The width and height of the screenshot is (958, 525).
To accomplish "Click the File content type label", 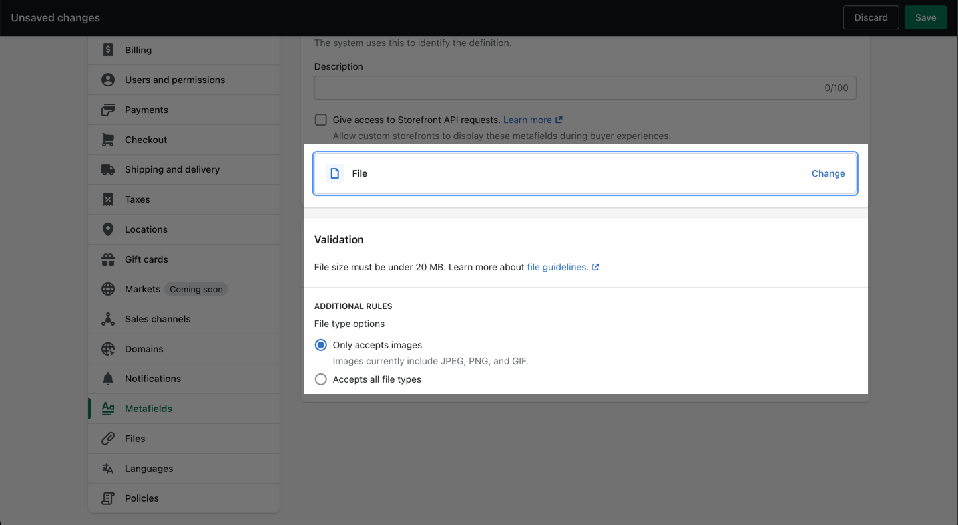I will (359, 173).
